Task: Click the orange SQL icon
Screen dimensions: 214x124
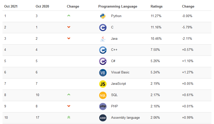Action: tap(103, 95)
